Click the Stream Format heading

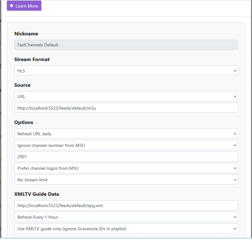point(32,59)
